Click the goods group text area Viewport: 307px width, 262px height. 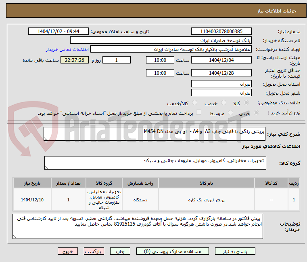click(x=155, y=163)
